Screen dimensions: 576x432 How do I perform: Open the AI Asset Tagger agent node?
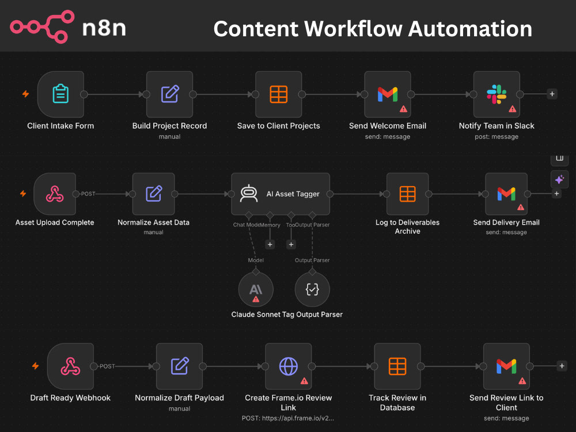(x=281, y=194)
